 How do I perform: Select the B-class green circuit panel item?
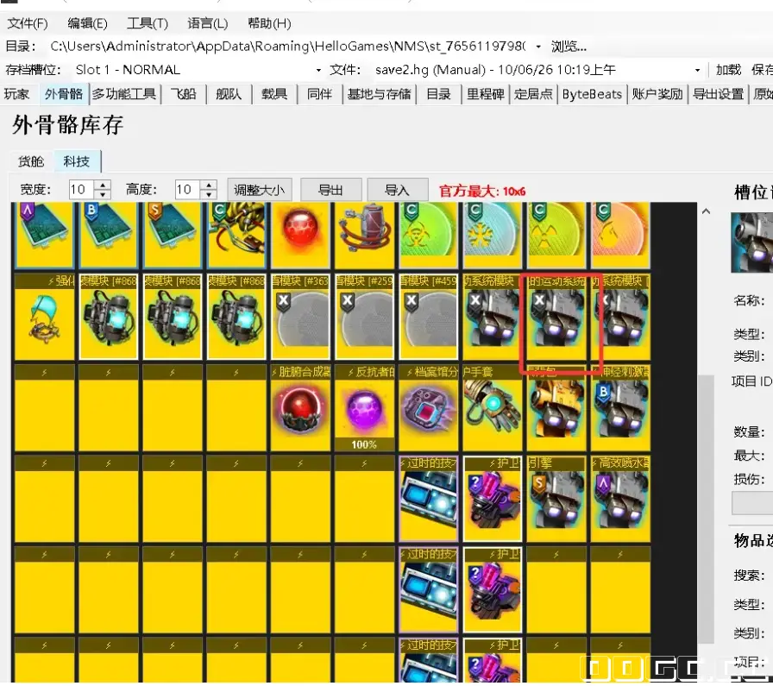[109, 235]
